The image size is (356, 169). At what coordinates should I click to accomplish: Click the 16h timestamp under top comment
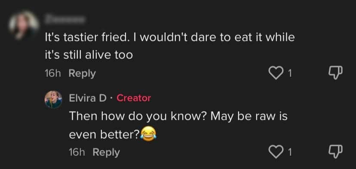point(53,73)
